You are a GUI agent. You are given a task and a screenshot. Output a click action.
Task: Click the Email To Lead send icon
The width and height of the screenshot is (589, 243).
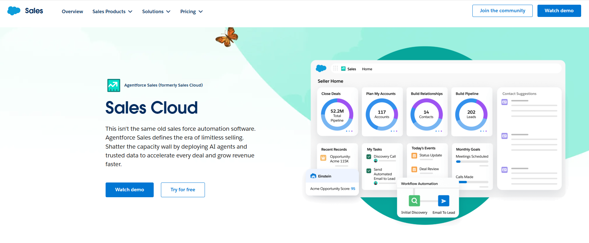point(443,201)
